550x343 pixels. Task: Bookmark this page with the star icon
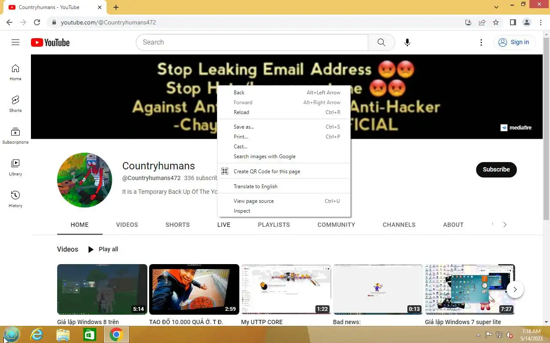point(496,22)
